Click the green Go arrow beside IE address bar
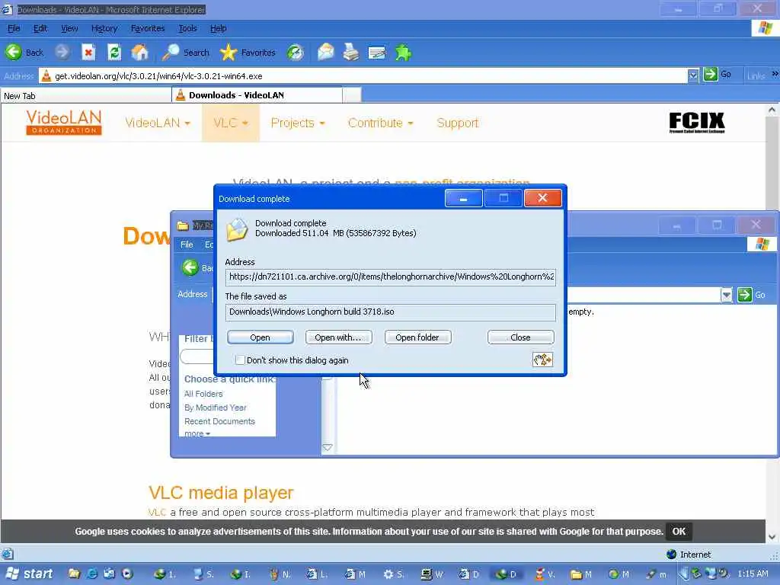Image resolution: width=780 pixels, height=585 pixels. (x=711, y=75)
